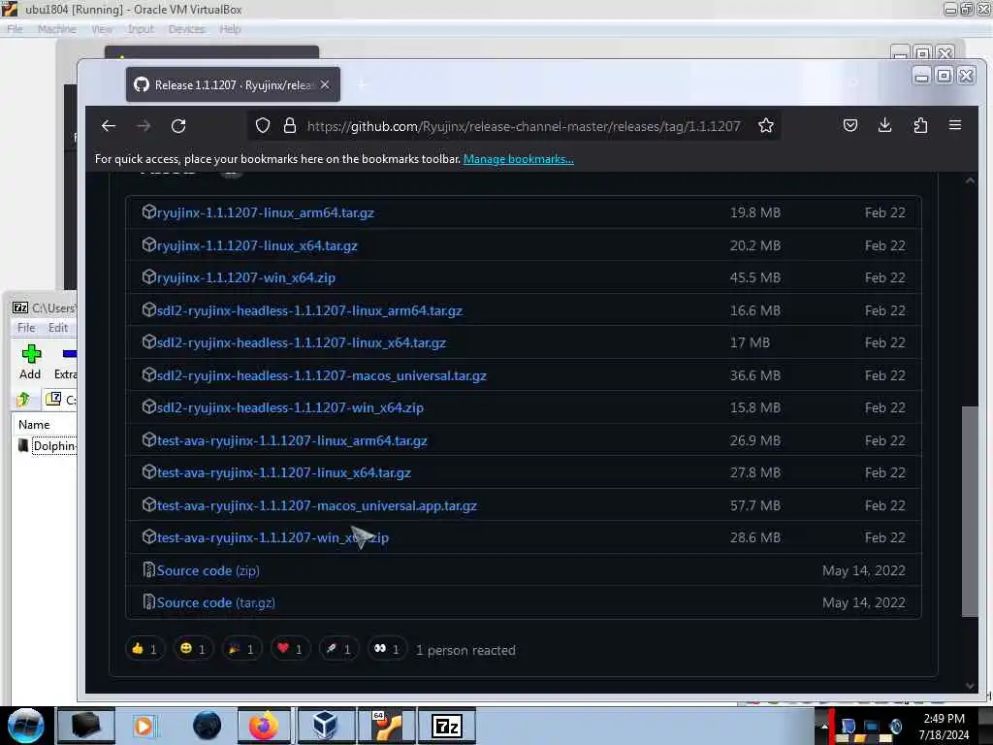
Task: Reload the GitHub release page
Action: point(178,125)
